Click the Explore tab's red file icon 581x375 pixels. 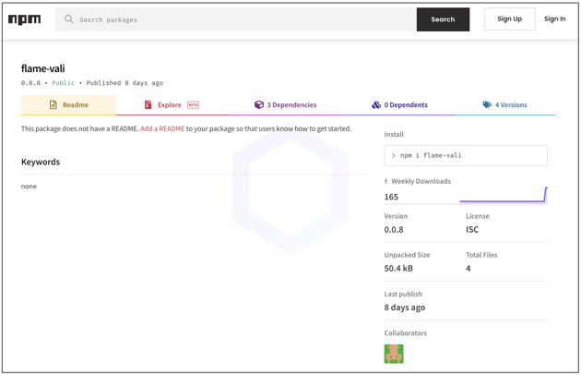click(148, 105)
